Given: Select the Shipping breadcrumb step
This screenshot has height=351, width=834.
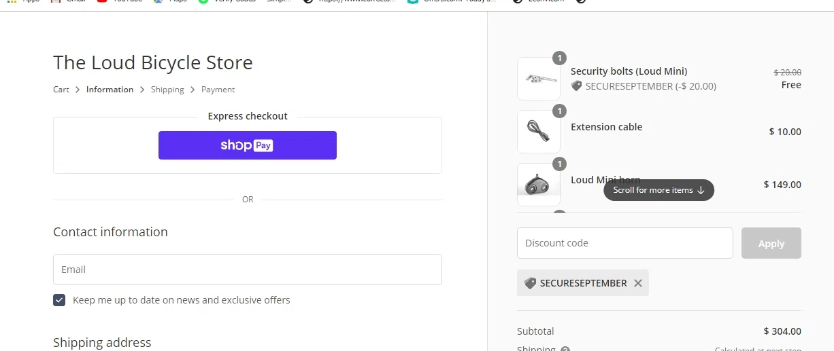Looking at the screenshot, I should (167, 90).
